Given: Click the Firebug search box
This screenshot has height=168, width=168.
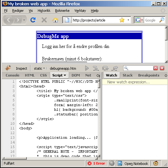Looking at the screenshot, I should (x=138, y=68).
